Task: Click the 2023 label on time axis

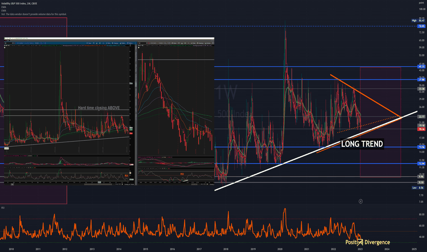Action: (x=360, y=249)
